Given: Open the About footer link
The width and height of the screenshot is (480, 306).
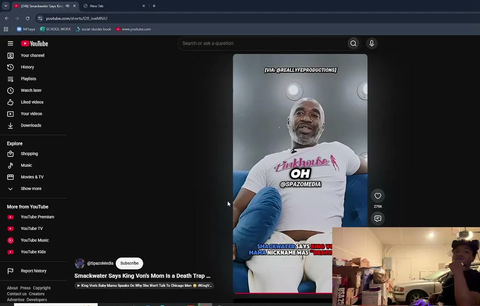Looking at the screenshot, I should pyautogui.click(x=12, y=288).
